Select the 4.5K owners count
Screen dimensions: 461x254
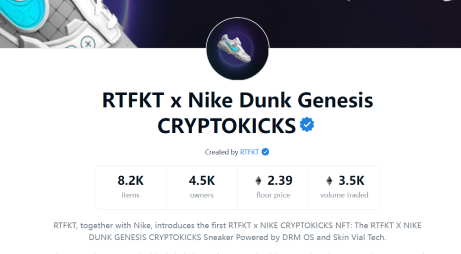coord(202,181)
